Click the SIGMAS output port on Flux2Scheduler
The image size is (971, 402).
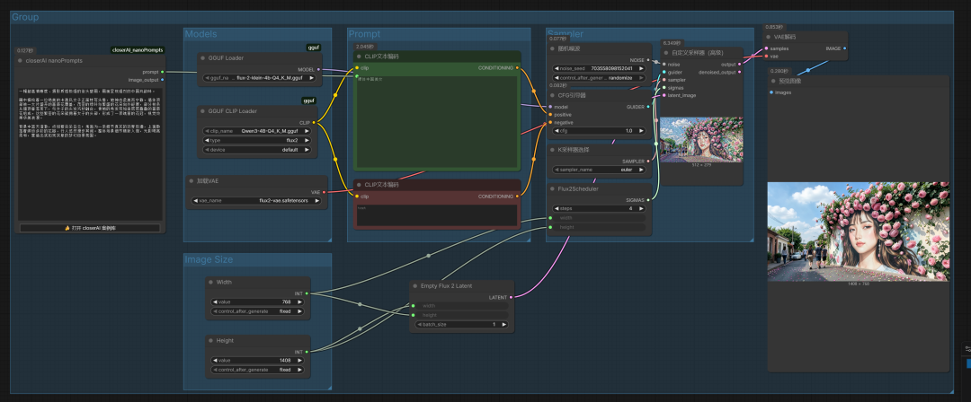[648, 200]
